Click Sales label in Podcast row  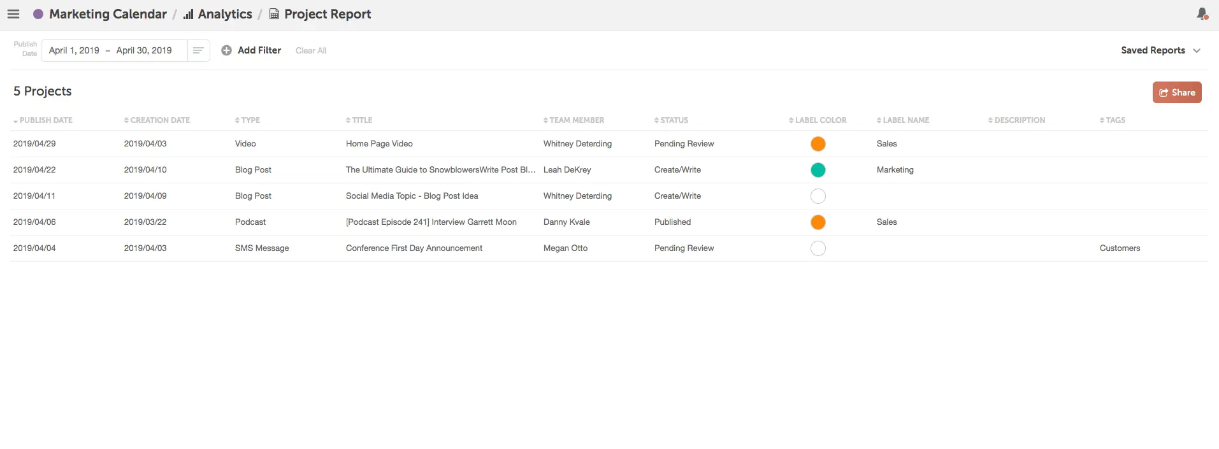click(x=886, y=222)
